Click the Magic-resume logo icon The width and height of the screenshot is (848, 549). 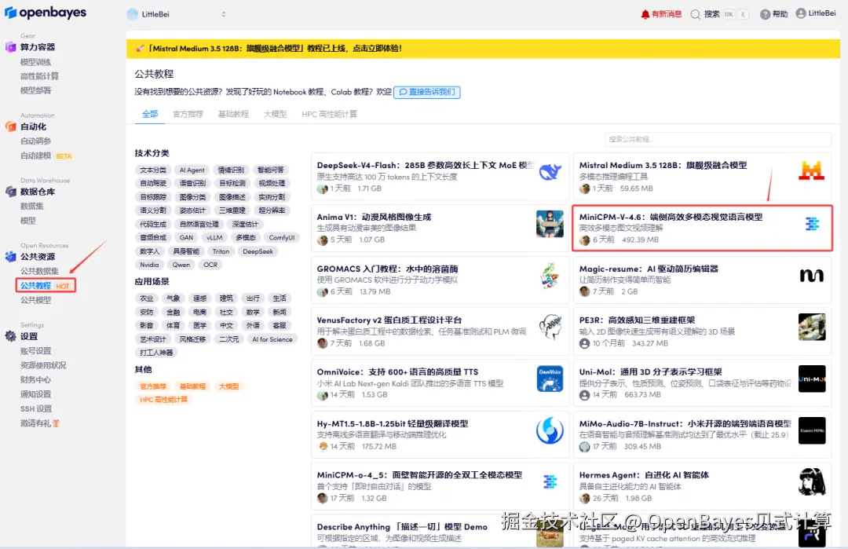[812, 276]
